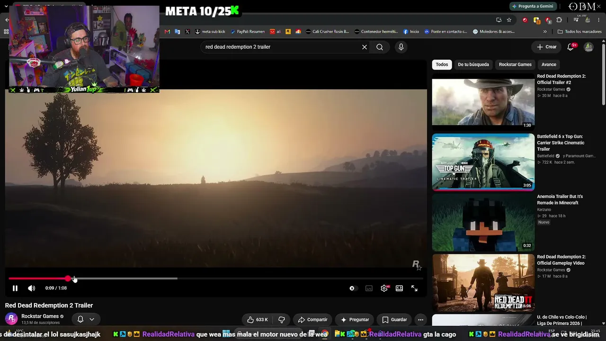Open the Contenedor hermétí... bookmark
Image resolution: width=606 pixels, height=341 pixels.
[376, 32]
